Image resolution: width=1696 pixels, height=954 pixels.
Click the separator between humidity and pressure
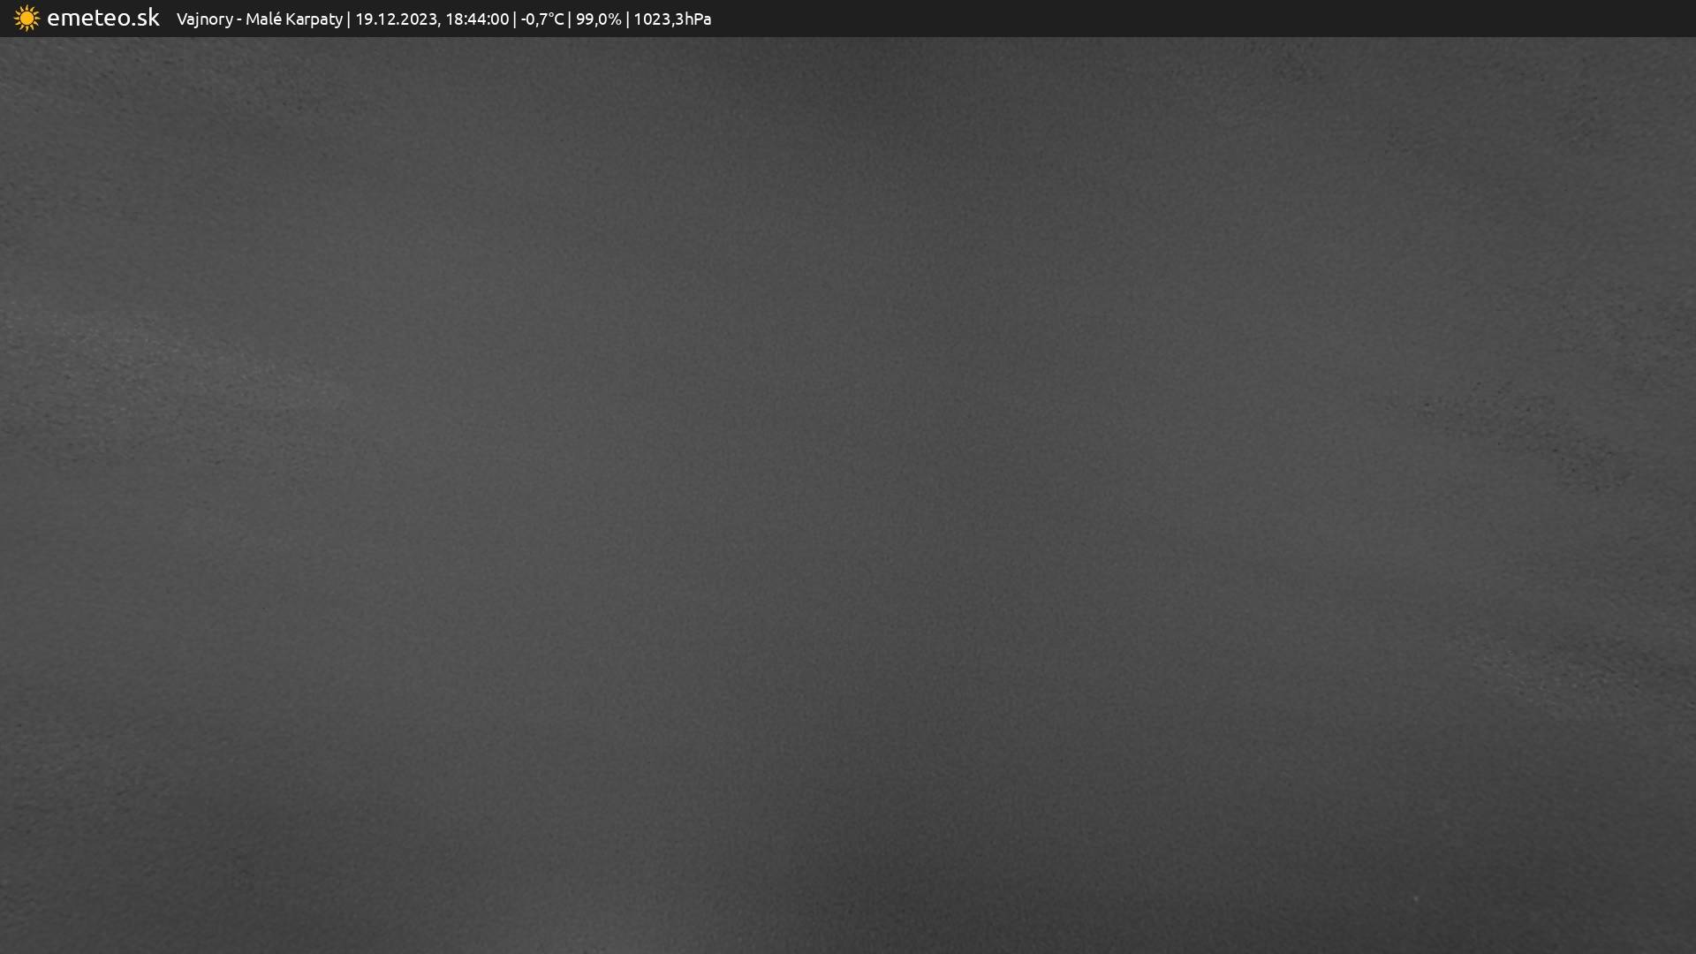(x=627, y=19)
